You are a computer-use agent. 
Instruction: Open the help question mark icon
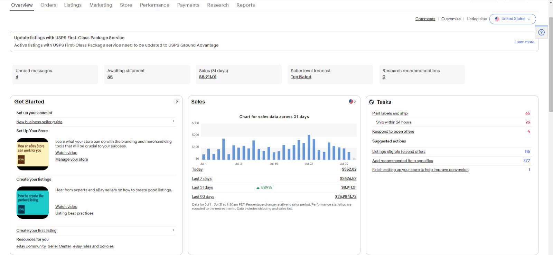(541, 32)
